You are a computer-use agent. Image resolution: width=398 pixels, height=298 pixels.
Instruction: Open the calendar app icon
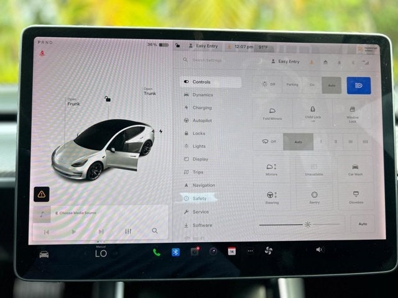(232, 251)
